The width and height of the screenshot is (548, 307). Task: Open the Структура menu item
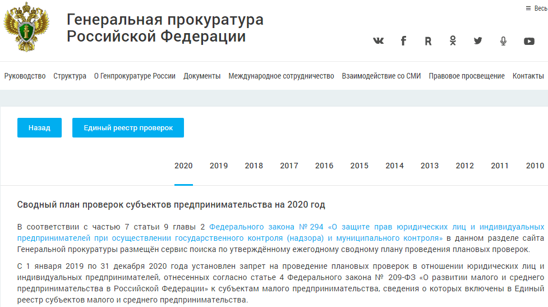coord(70,76)
